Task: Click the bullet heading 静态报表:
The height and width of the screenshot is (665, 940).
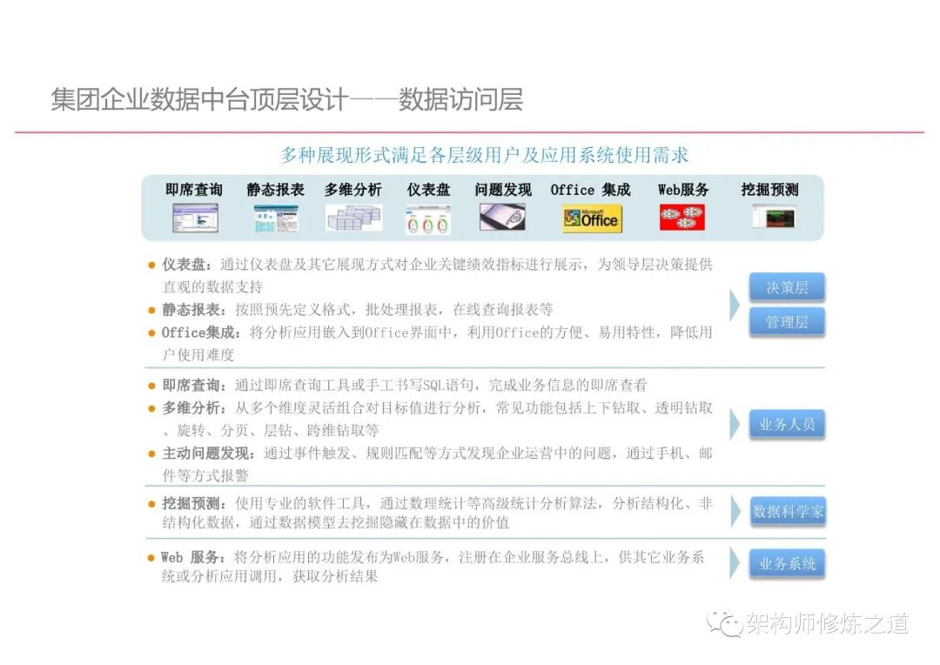Action: click(194, 309)
